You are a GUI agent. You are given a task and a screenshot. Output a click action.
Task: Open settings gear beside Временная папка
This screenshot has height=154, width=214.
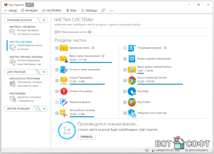pos(93,48)
